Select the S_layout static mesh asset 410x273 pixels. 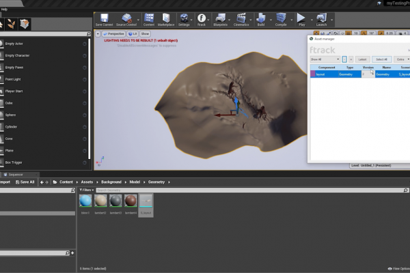pyautogui.click(x=146, y=205)
